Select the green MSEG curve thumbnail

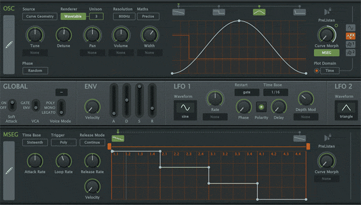pos(118,138)
